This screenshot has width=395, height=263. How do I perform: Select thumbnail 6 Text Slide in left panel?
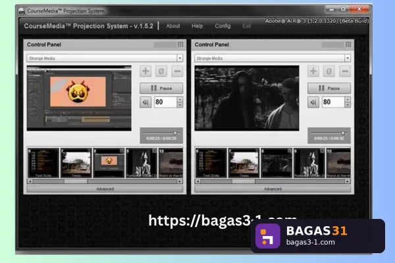pos(43,163)
